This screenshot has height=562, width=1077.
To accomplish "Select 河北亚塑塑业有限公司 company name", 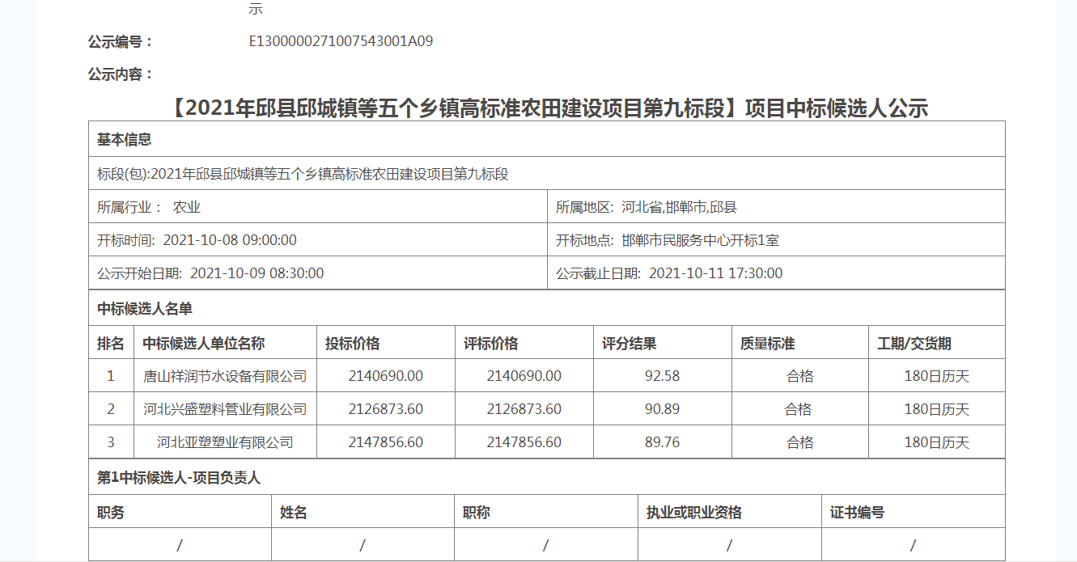I will click(225, 442).
